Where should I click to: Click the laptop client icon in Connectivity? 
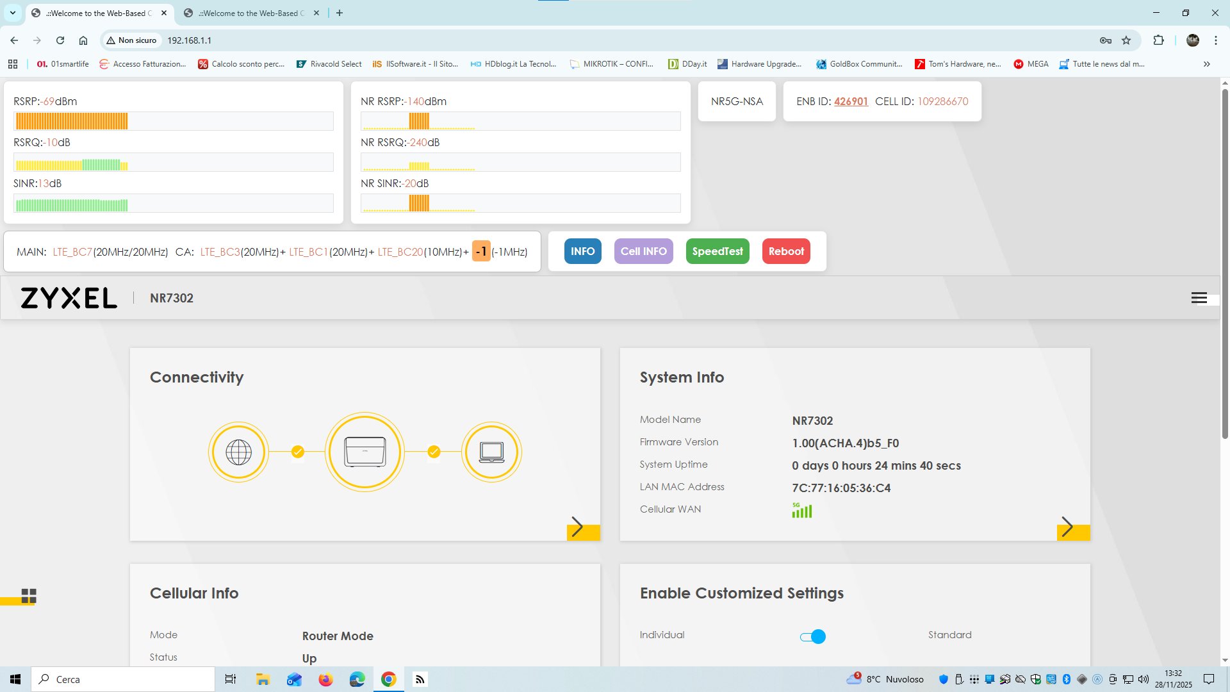point(491,452)
